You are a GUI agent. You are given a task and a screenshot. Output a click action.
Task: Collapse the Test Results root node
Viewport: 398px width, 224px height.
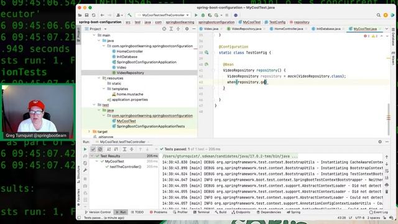pos(92,156)
